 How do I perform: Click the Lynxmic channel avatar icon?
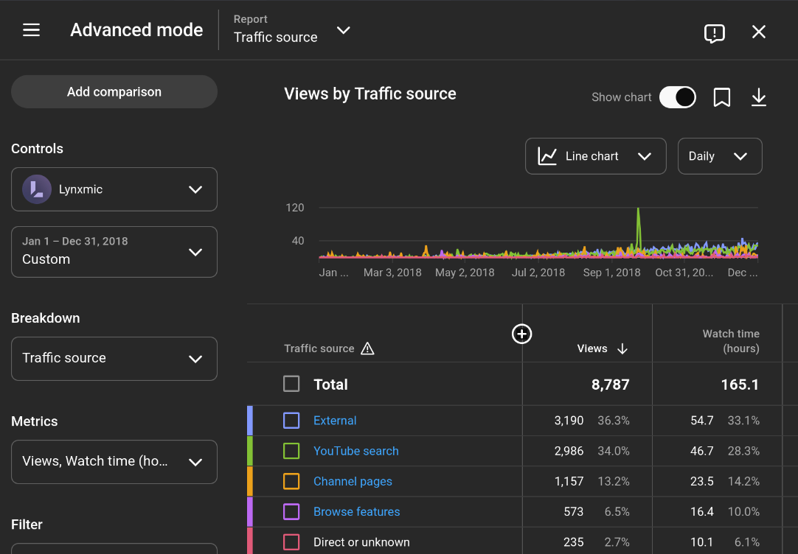(37, 189)
